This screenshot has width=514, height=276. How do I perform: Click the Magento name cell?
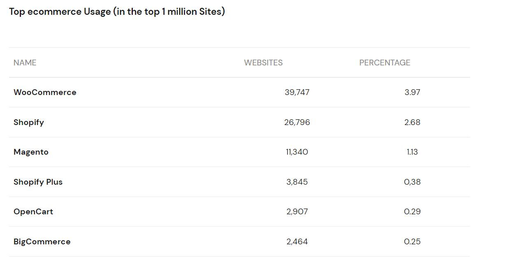(x=31, y=152)
